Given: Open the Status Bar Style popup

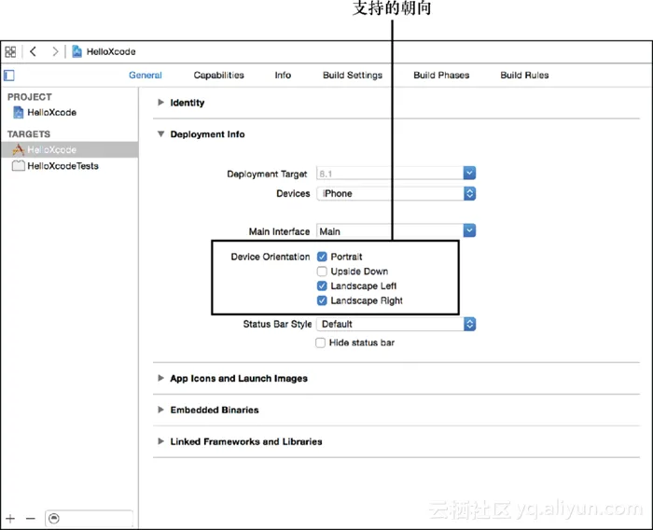Looking at the screenshot, I should (469, 324).
